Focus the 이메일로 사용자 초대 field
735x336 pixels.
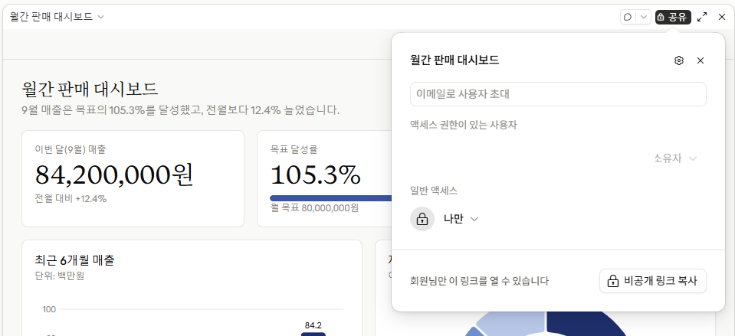tap(558, 94)
